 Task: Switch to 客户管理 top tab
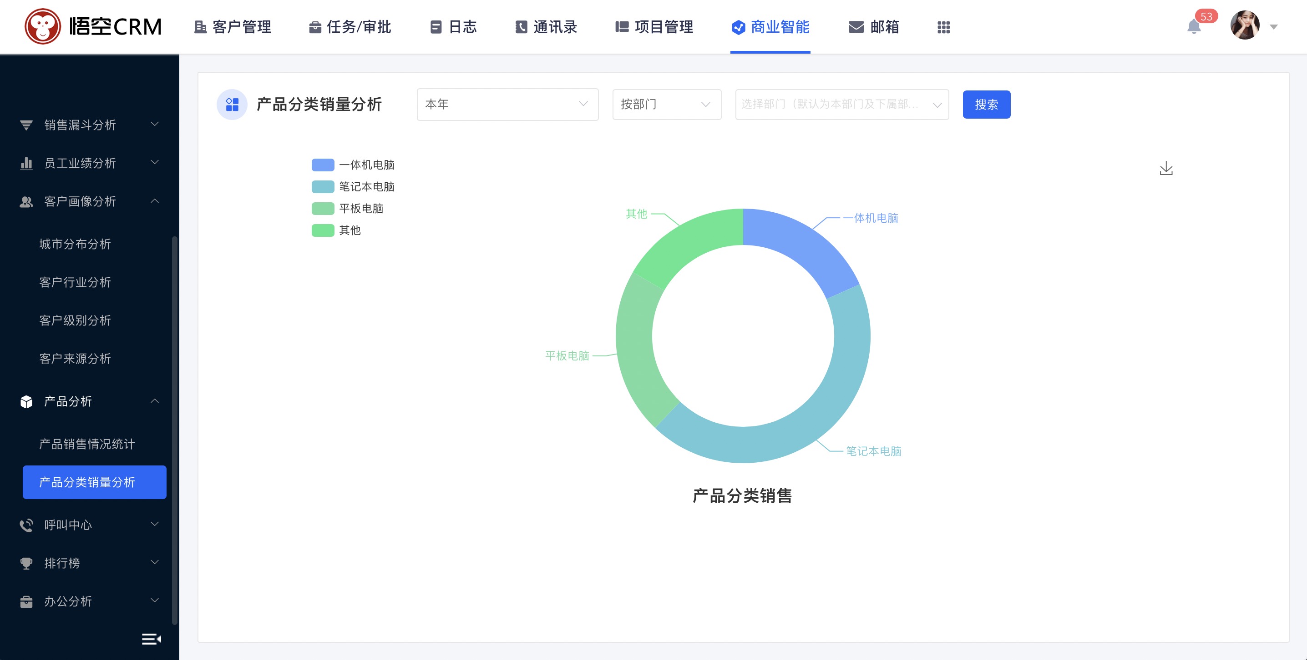[x=233, y=27]
